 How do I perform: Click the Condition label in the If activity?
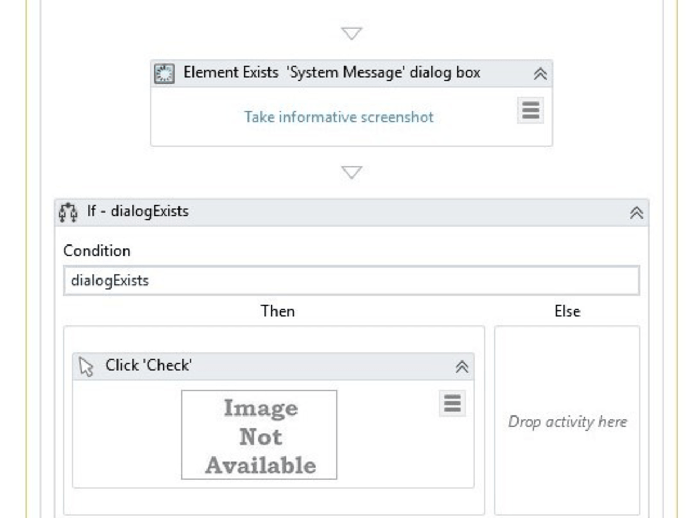97,251
